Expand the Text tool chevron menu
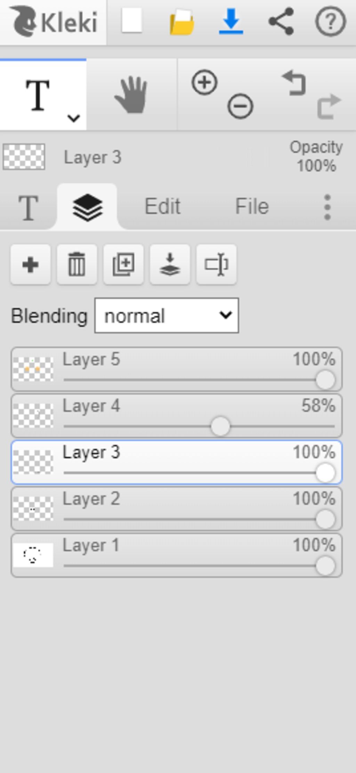The width and height of the screenshot is (356, 773). (74, 118)
